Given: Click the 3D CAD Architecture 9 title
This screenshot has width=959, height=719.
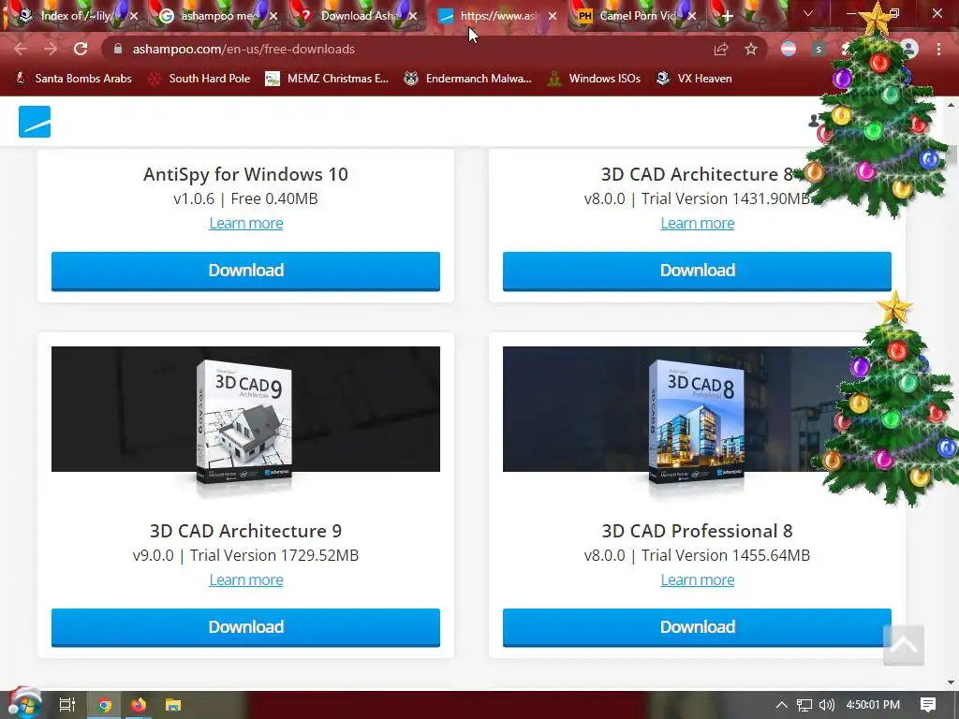Looking at the screenshot, I should pos(245,531).
